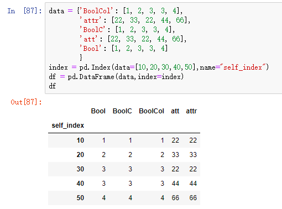Select row index label 30
The image size is (282, 209).
(80, 169)
